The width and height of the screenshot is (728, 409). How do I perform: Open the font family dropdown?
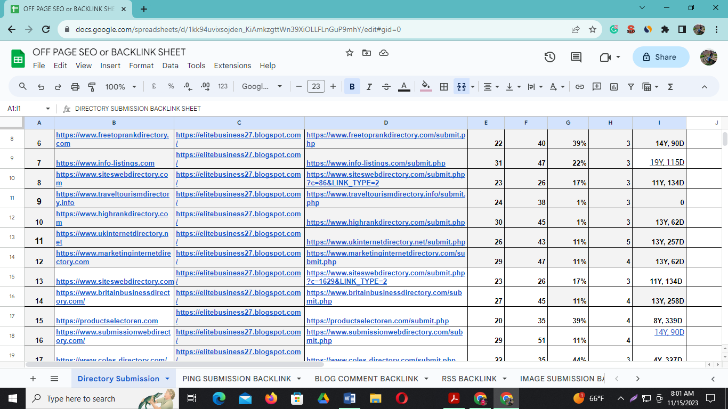pyautogui.click(x=262, y=86)
